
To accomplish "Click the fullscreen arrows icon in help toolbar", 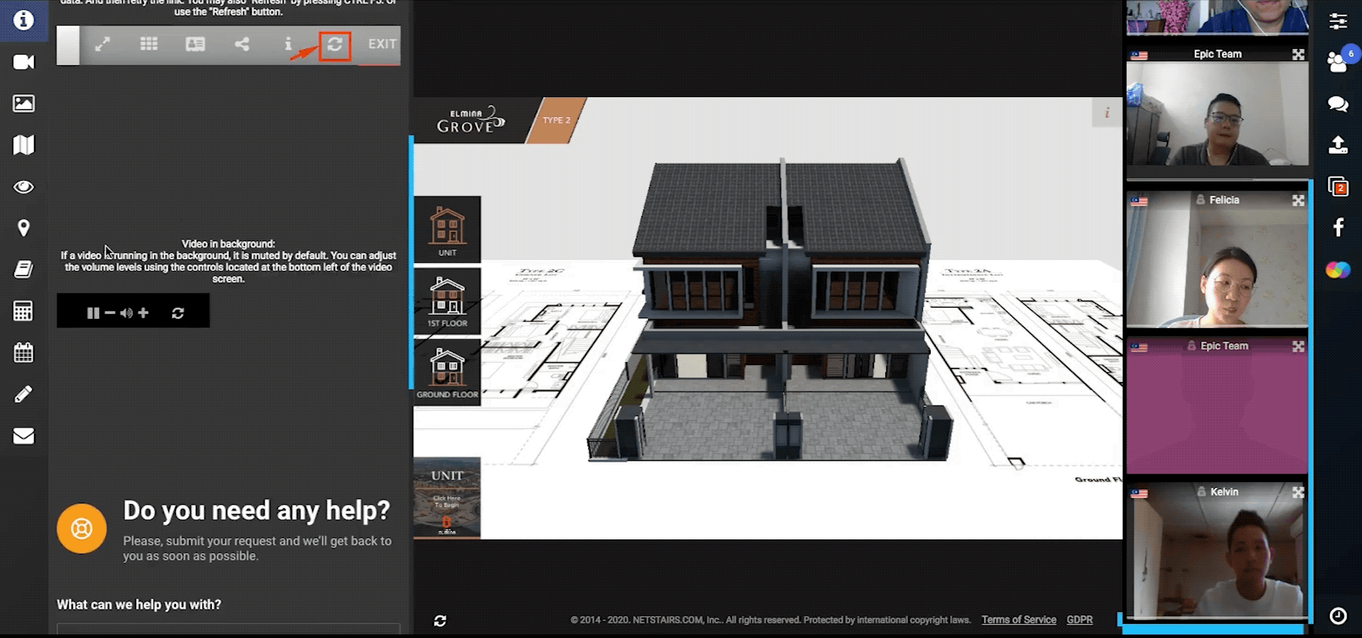I will [x=103, y=44].
